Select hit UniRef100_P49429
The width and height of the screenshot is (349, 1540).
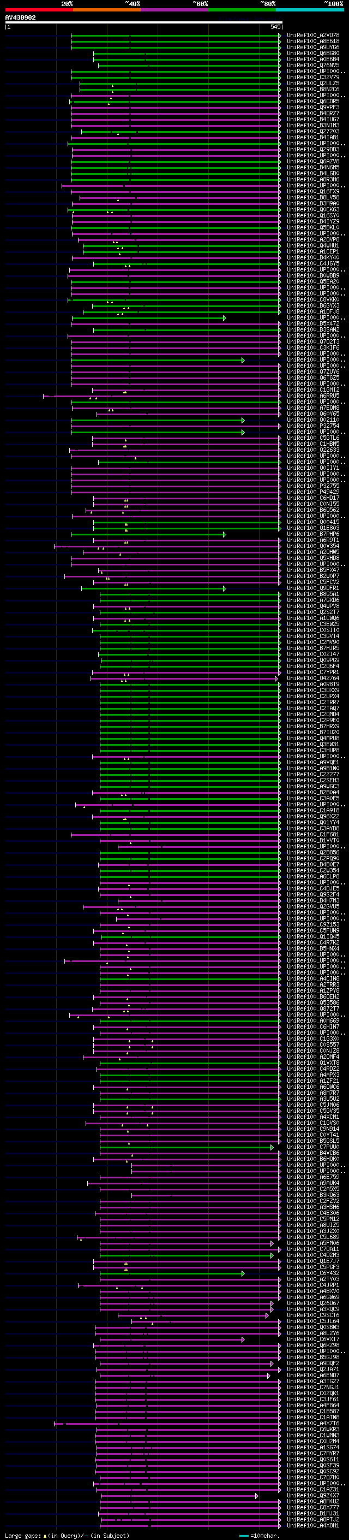click(313, 492)
